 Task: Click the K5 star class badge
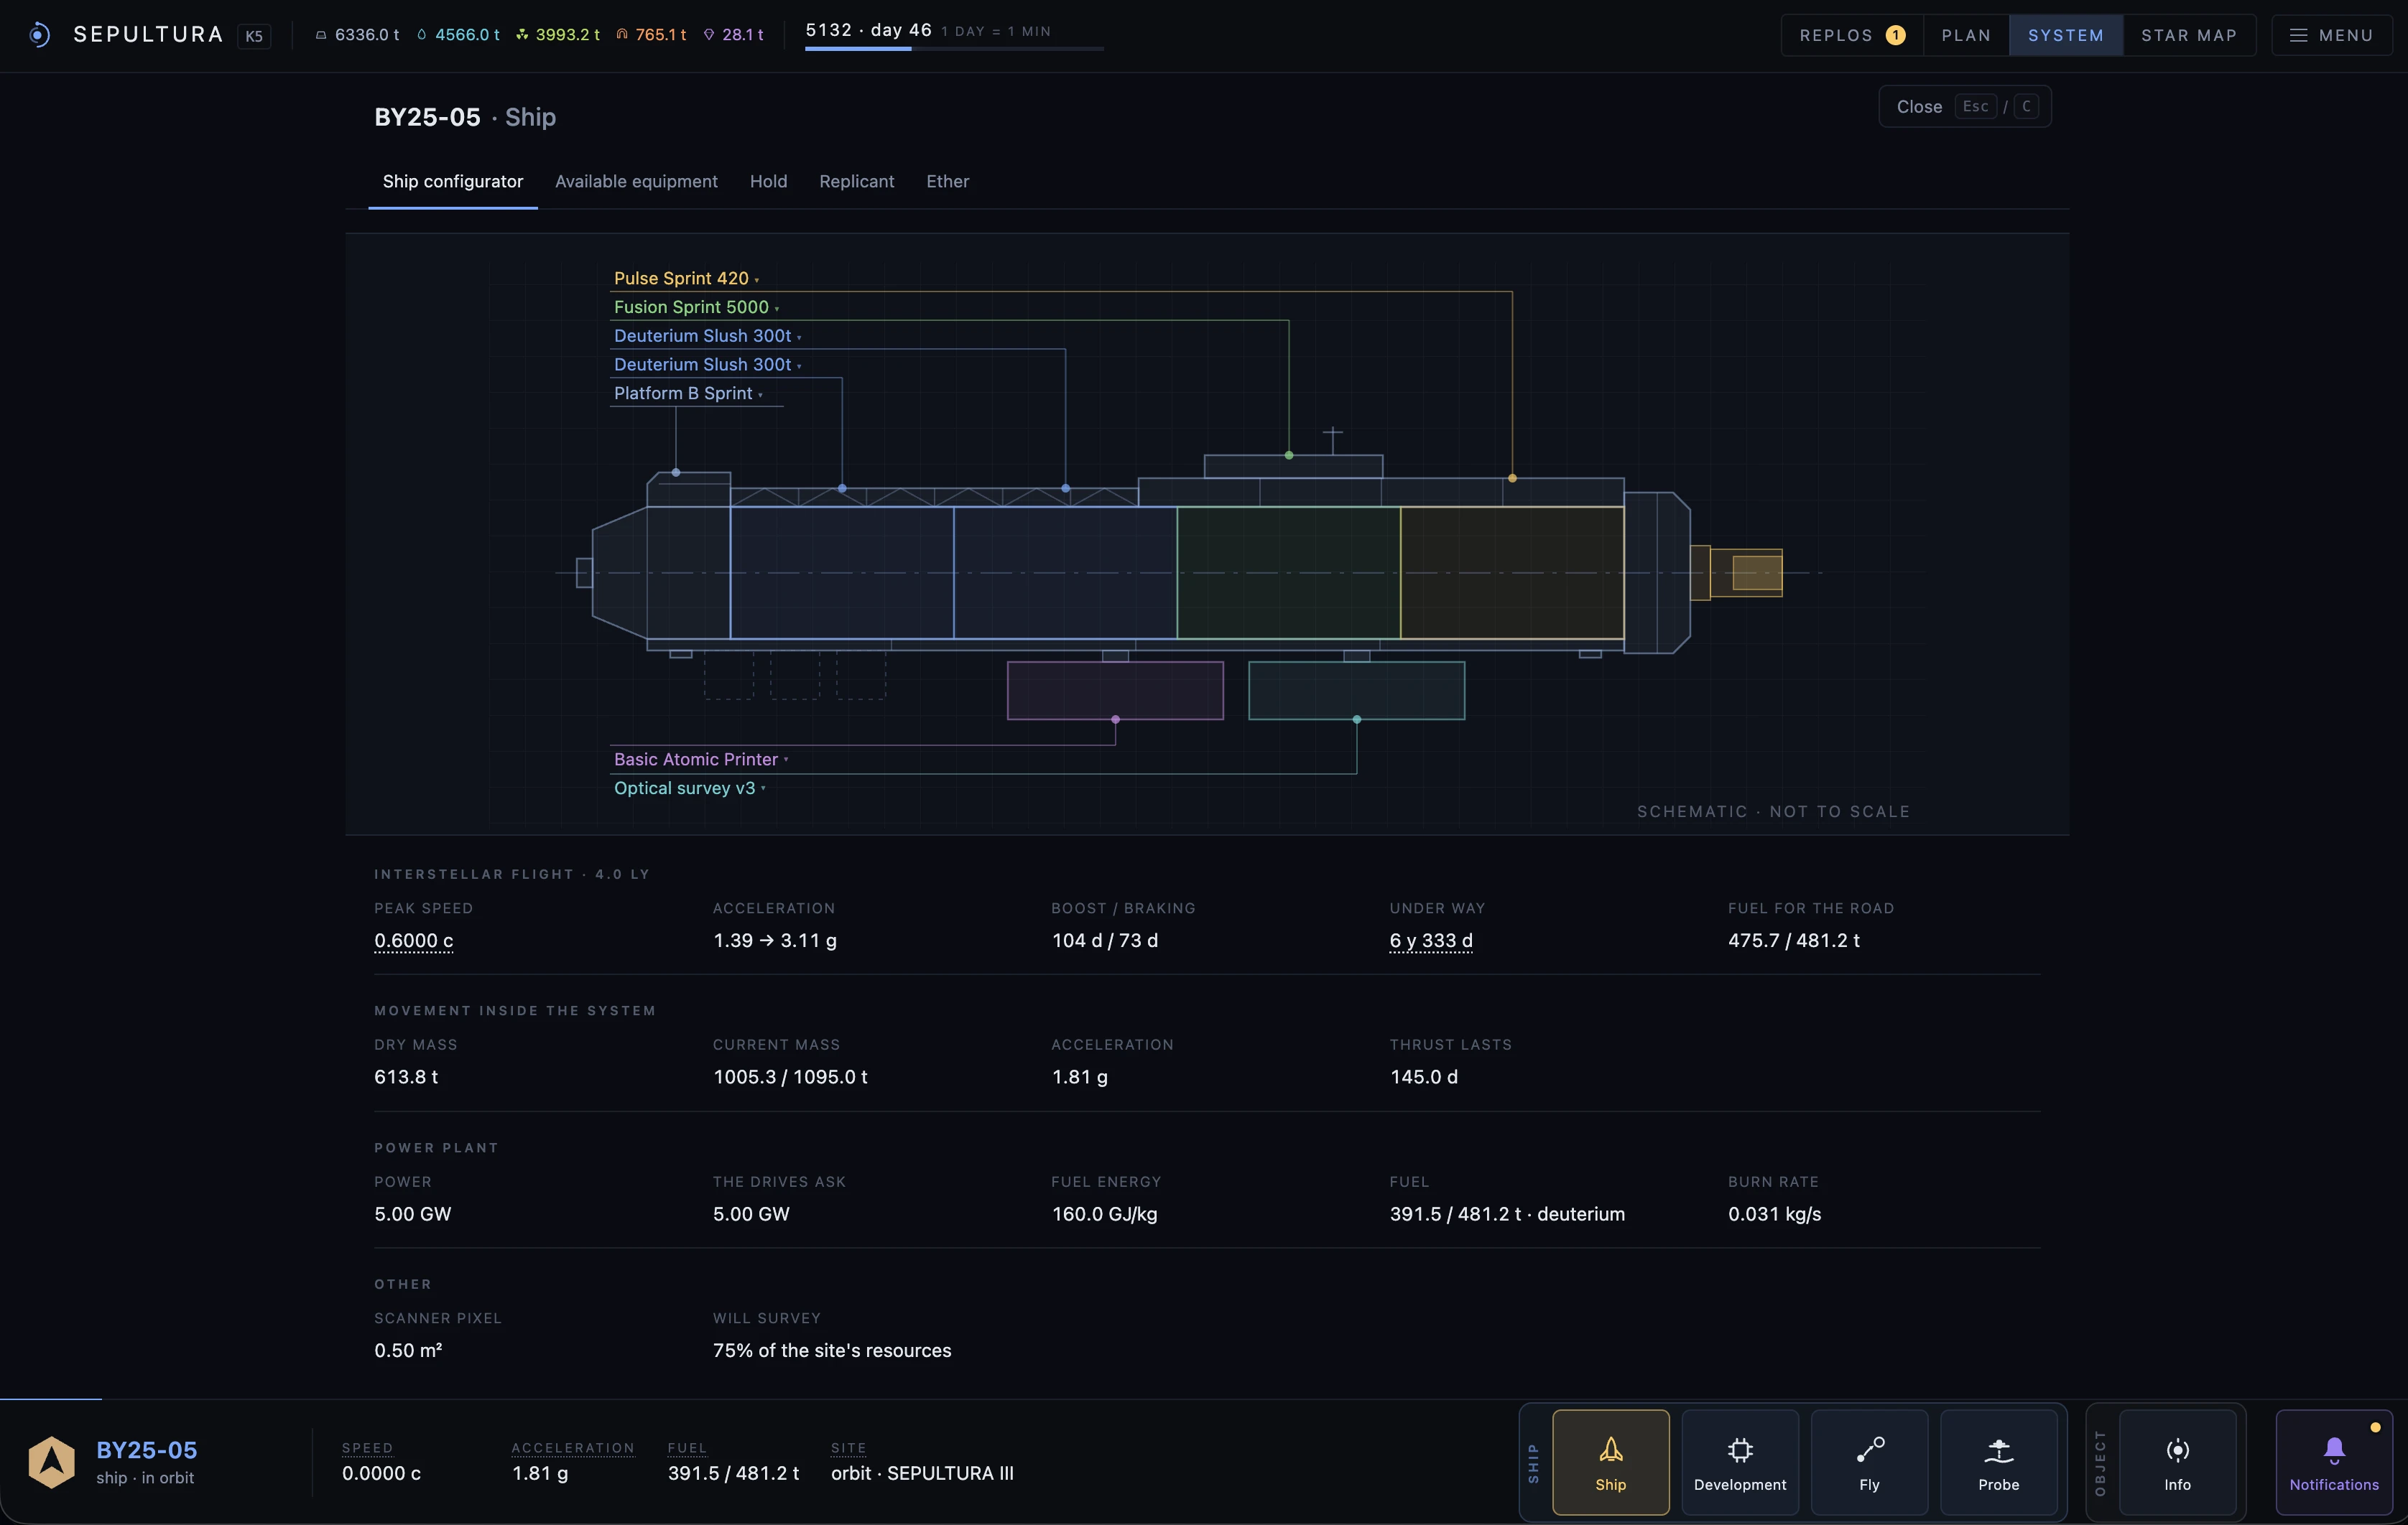[x=254, y=36]
